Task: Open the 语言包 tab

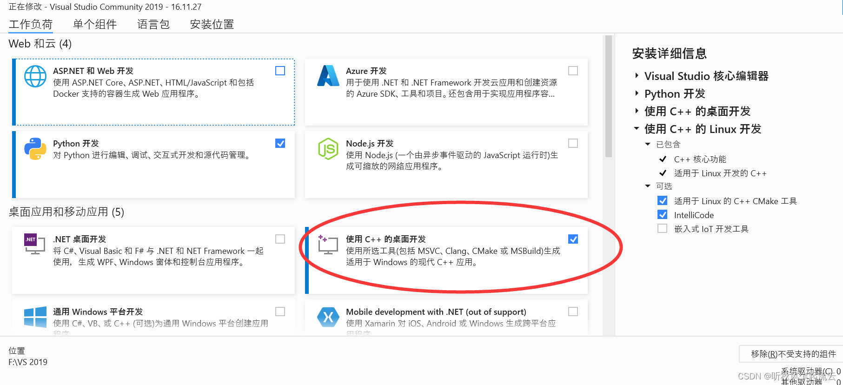Action: (153, 24)
